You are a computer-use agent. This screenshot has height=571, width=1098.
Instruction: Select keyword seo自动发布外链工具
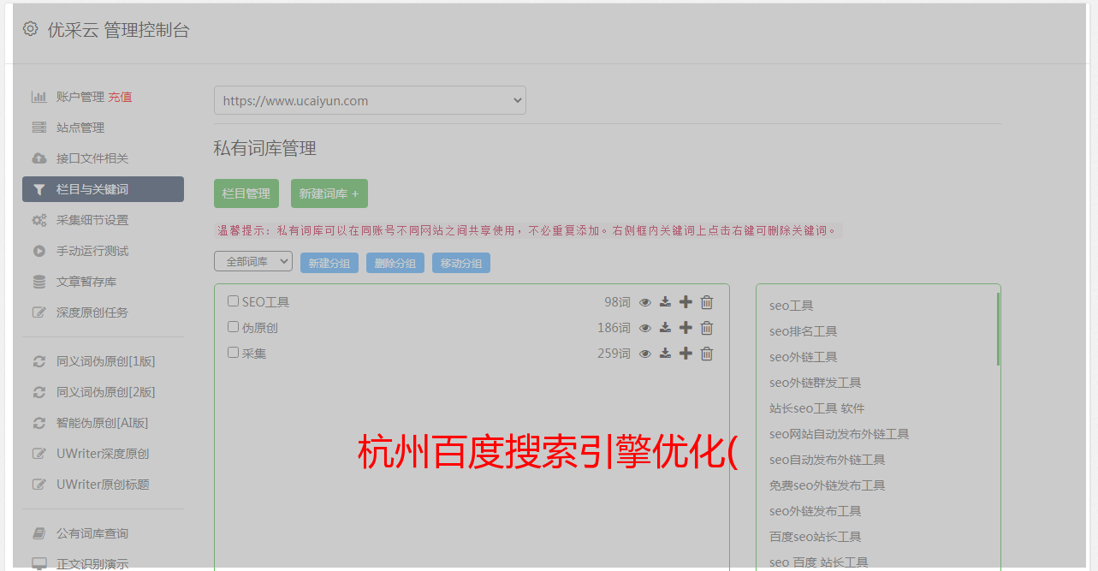click(x=827, y=460)
